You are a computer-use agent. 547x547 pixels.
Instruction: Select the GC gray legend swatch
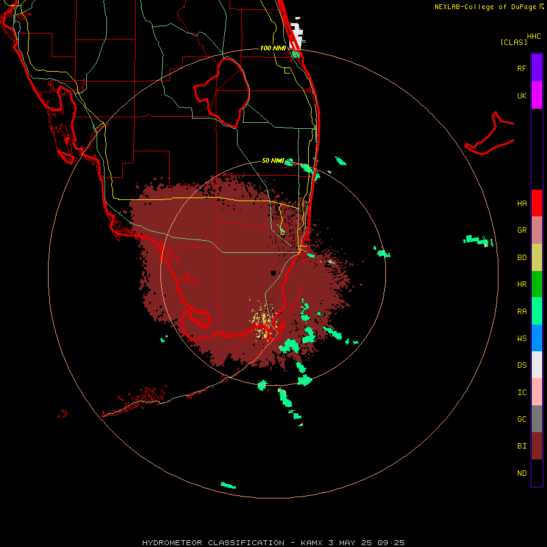point(537,419)
